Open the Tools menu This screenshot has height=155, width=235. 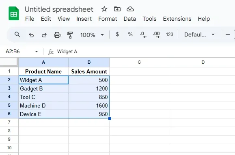click(149, 19)
